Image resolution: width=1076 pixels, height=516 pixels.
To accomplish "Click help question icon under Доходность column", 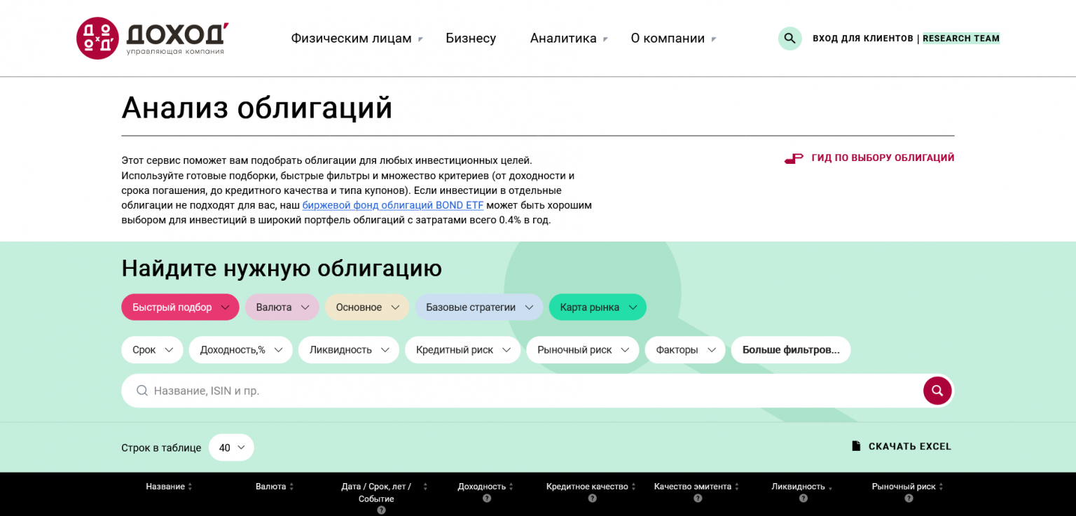I will pyautogui.click(x=487, y=498).
